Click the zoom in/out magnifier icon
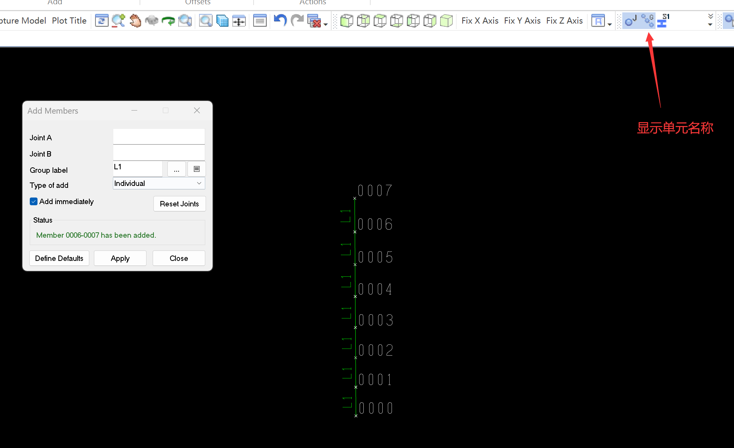Viewport: 734px width, 448px height. point(118,20)
